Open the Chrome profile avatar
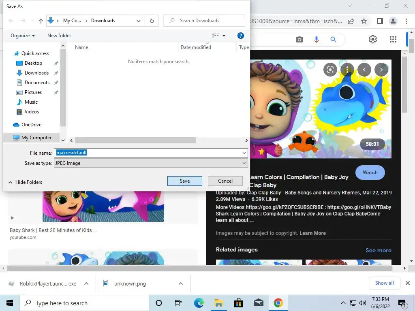The width and height of the screenshot is (415, 311). [393, 21]
